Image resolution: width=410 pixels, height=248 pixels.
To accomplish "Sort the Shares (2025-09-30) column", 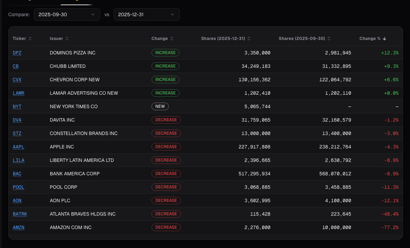I will pyautogui.click(x=304, y=39).
